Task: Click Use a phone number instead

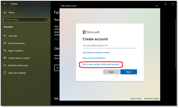Action: click(x=96, y=53)
